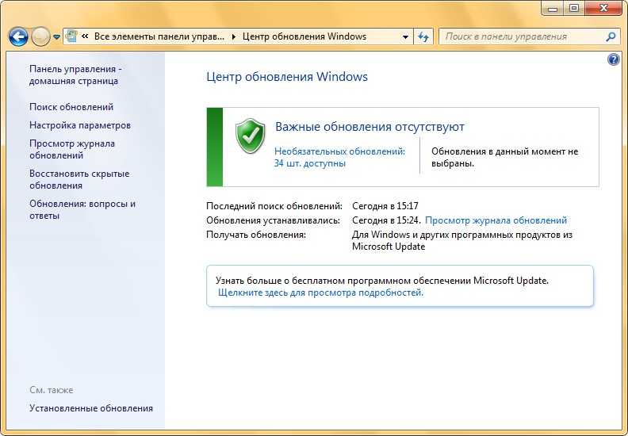Close the Windows Update window

point(603,8)
